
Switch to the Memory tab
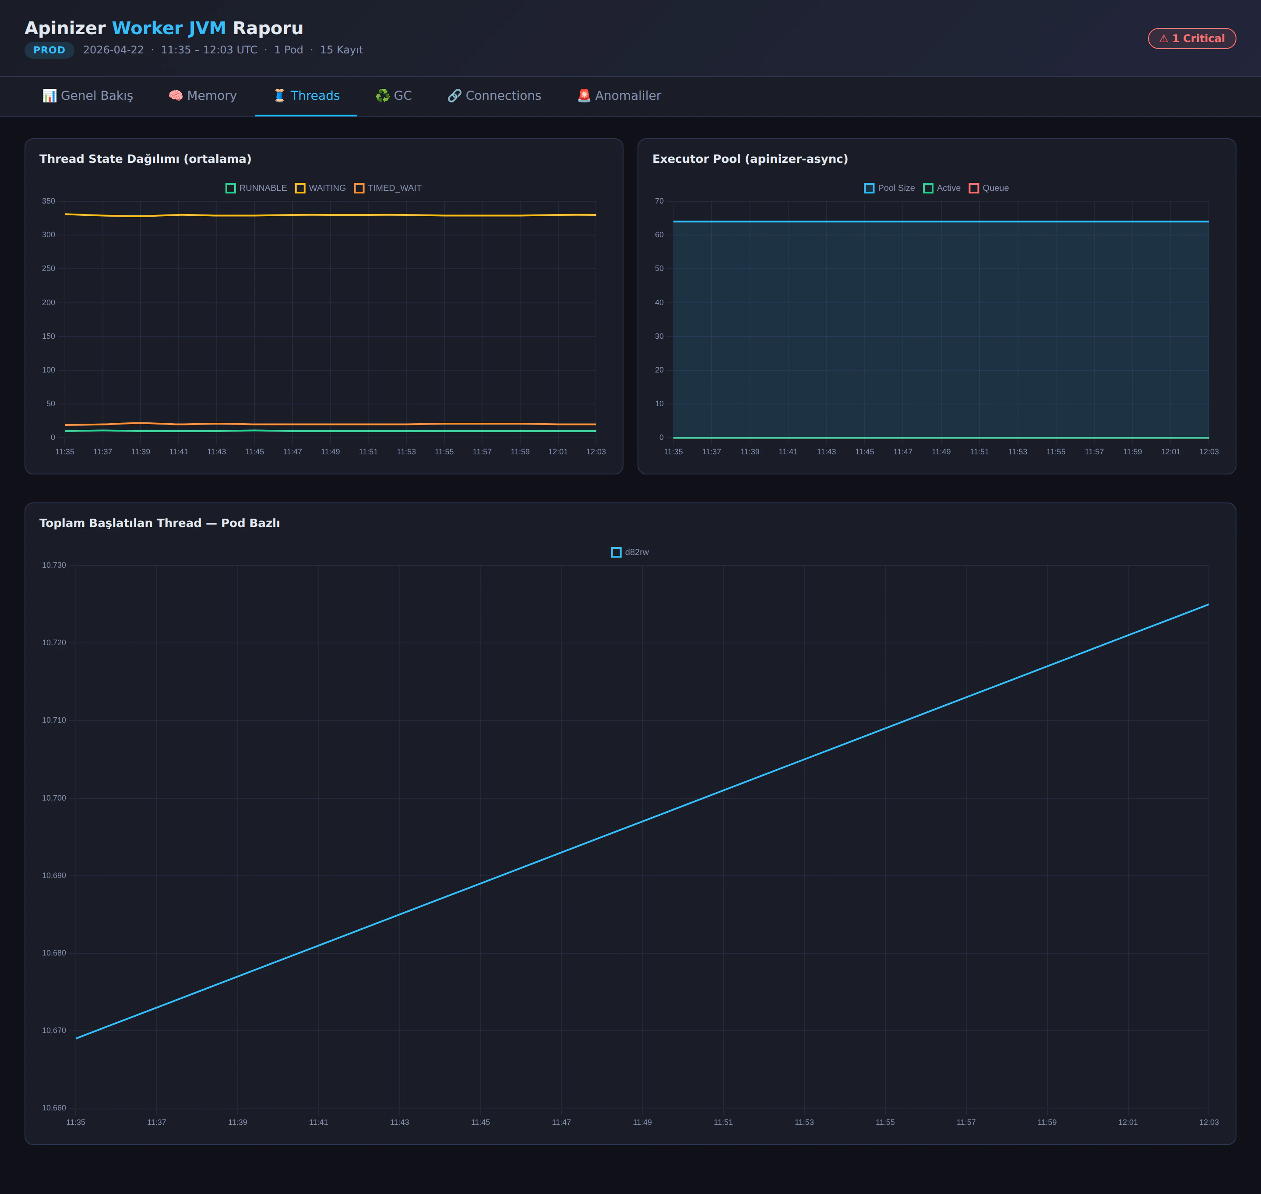click(202, 95)
